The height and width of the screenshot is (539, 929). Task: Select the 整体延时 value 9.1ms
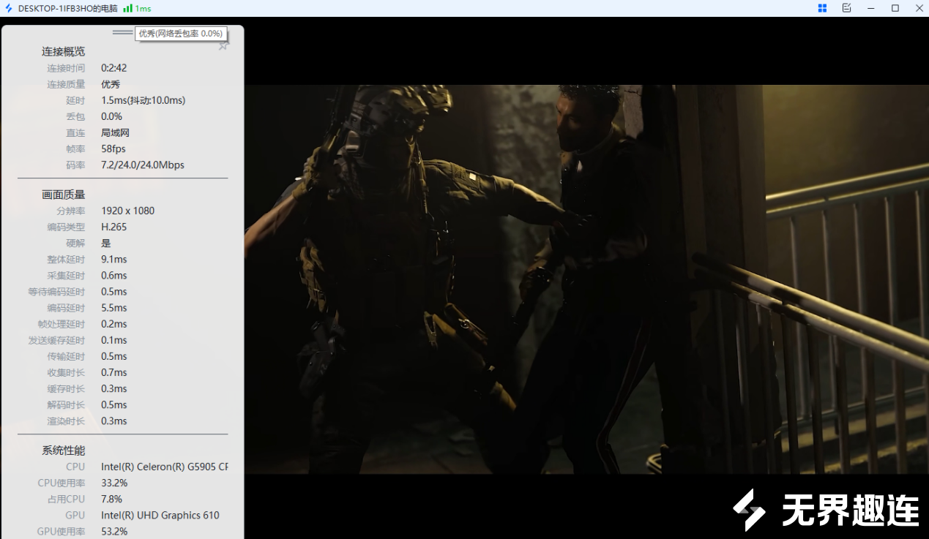pyautogui.click(x=114, y=259)
